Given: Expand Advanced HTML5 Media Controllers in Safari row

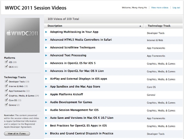Looking at the screenshot, I should pyautogui.click(x=46, y=40).
